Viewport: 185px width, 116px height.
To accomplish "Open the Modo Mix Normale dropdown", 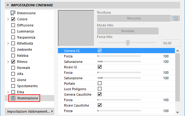I will (128, 31).
